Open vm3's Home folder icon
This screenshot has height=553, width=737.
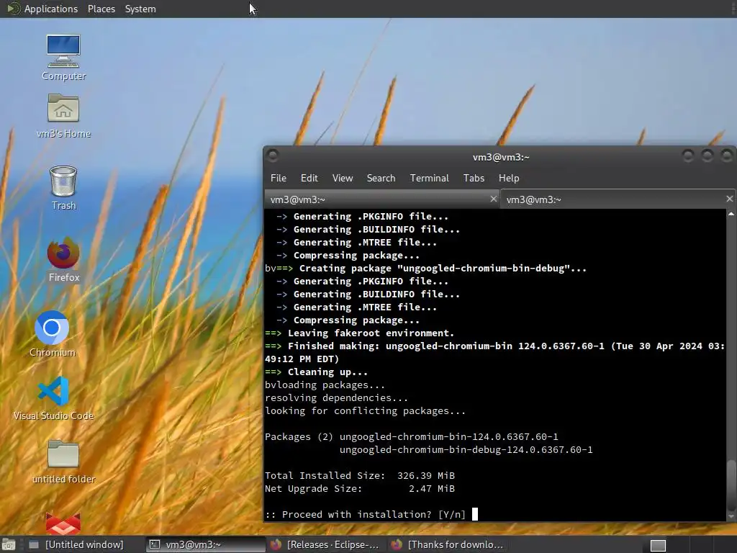(63, 116)
